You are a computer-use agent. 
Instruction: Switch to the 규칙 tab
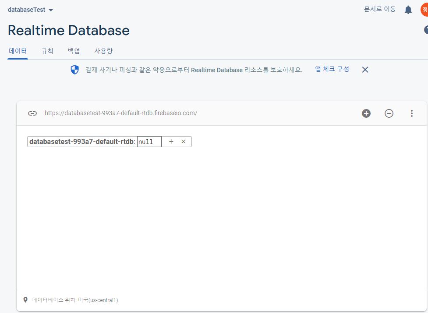point(47,51)
